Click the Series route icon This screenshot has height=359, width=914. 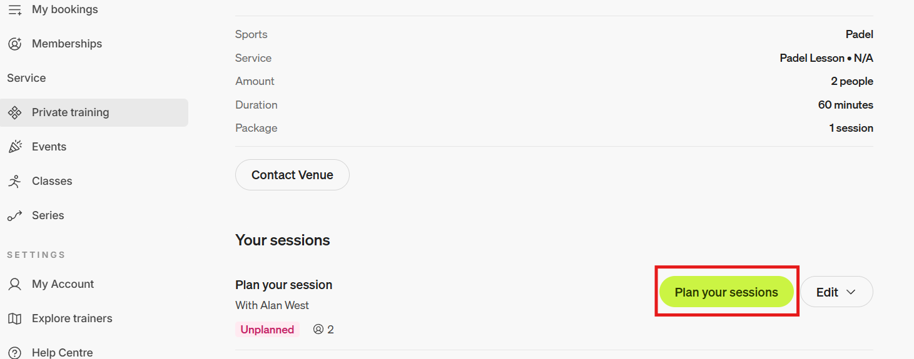(x=14, y=215)
